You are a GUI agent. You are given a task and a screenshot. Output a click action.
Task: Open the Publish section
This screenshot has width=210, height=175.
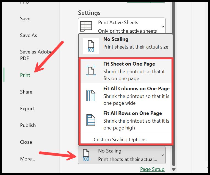point(28,125)
